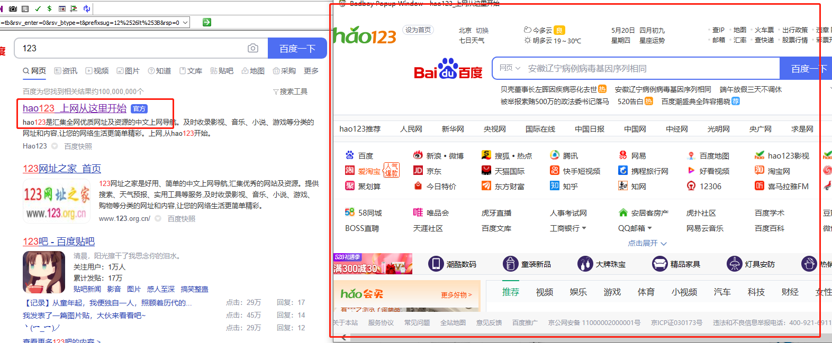
Task: Select the 视频 search tab
Action: point(97,71)
